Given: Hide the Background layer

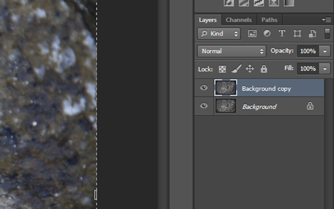Looking at the screenshot, I should point(204,106).
